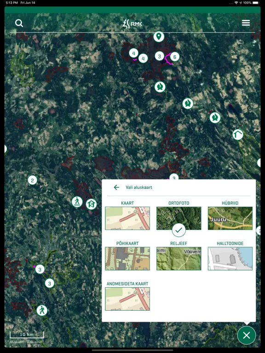The width and height of the screenshot is (265, 353).
Task: Choose the PÕHIKAART basemap thumbnail
Action: [127, 258]
